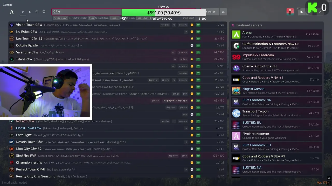
Task: Click the Vision Town CFW server logo
Action: point(12,25)
